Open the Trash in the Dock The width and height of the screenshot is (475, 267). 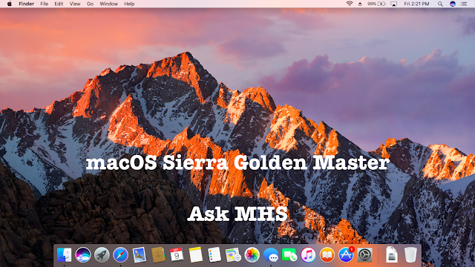410,254
